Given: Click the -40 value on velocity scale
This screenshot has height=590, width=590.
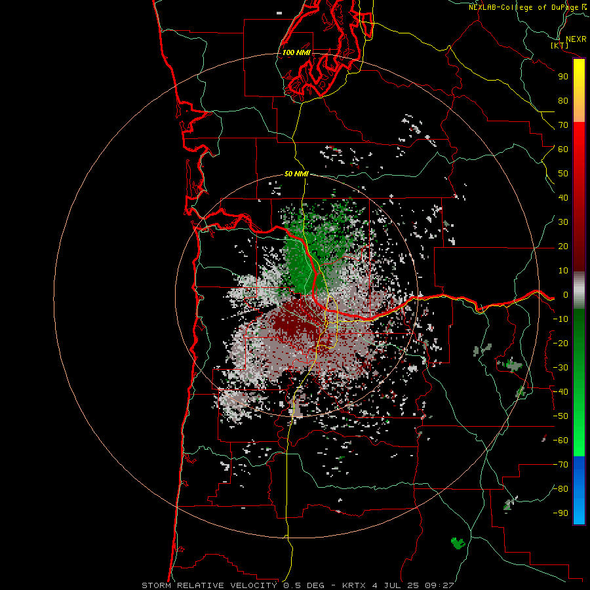Looking at the screenshot, I should (x=560, y=392).
